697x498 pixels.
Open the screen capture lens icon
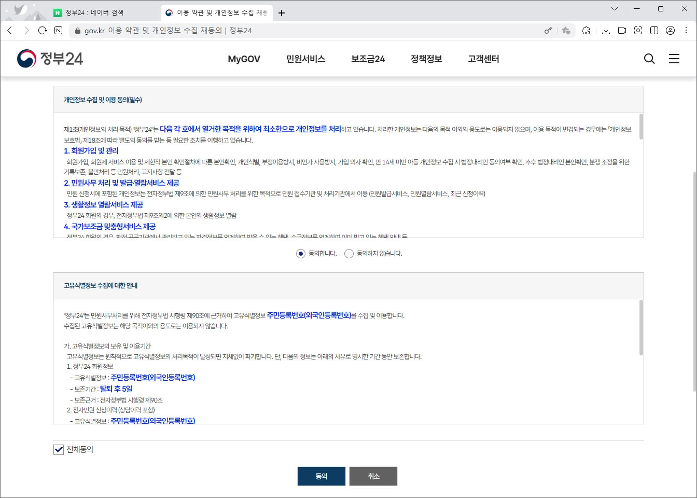point(638,31)
